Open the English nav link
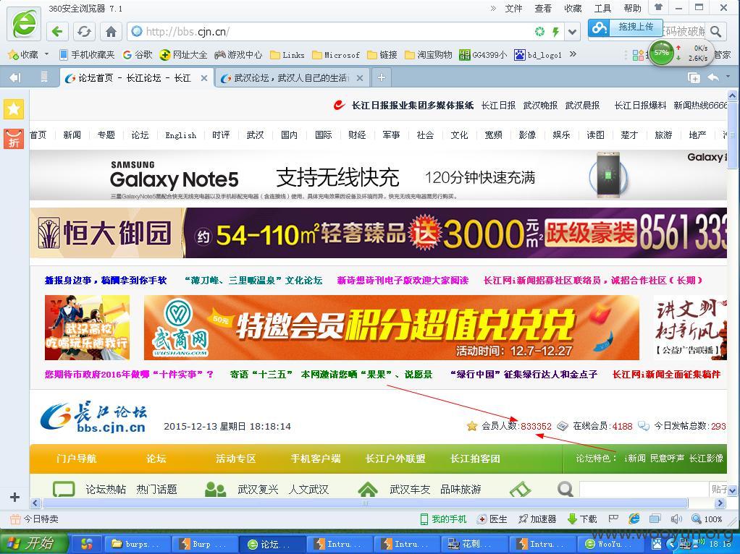This screenshot has width=740, height=554. (x=181, y=135)
